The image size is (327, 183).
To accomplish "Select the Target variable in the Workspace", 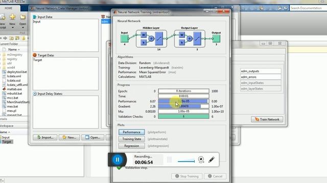I will coord(7,142).
